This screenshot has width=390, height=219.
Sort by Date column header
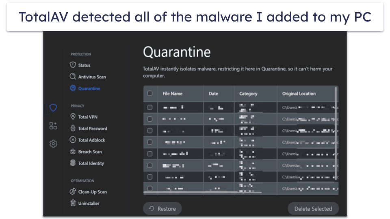click(213, 94)
